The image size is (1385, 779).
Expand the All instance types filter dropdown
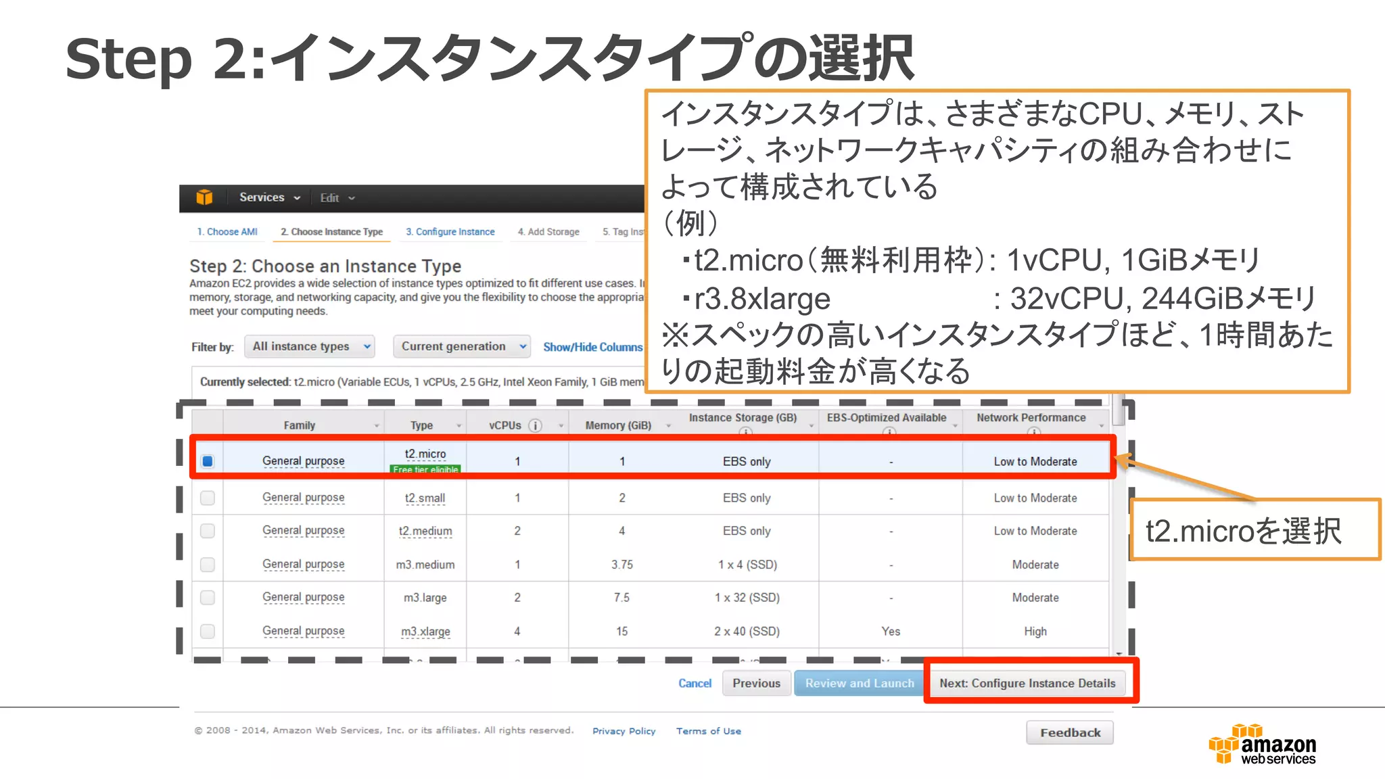[310, 347]
